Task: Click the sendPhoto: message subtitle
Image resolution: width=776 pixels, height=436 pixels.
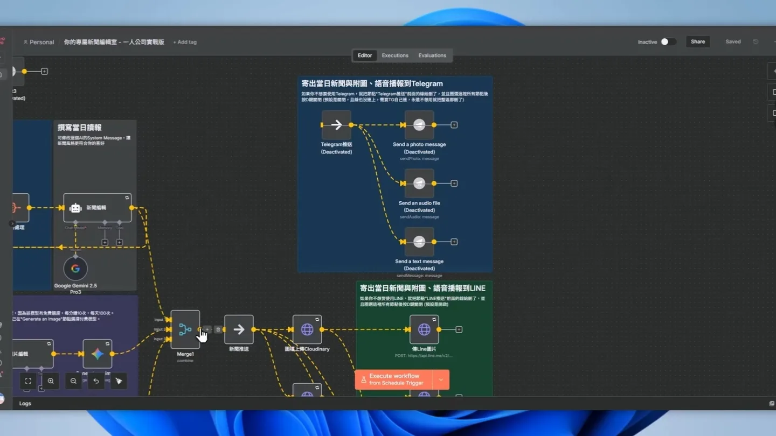Action: (x=419, y=159)
